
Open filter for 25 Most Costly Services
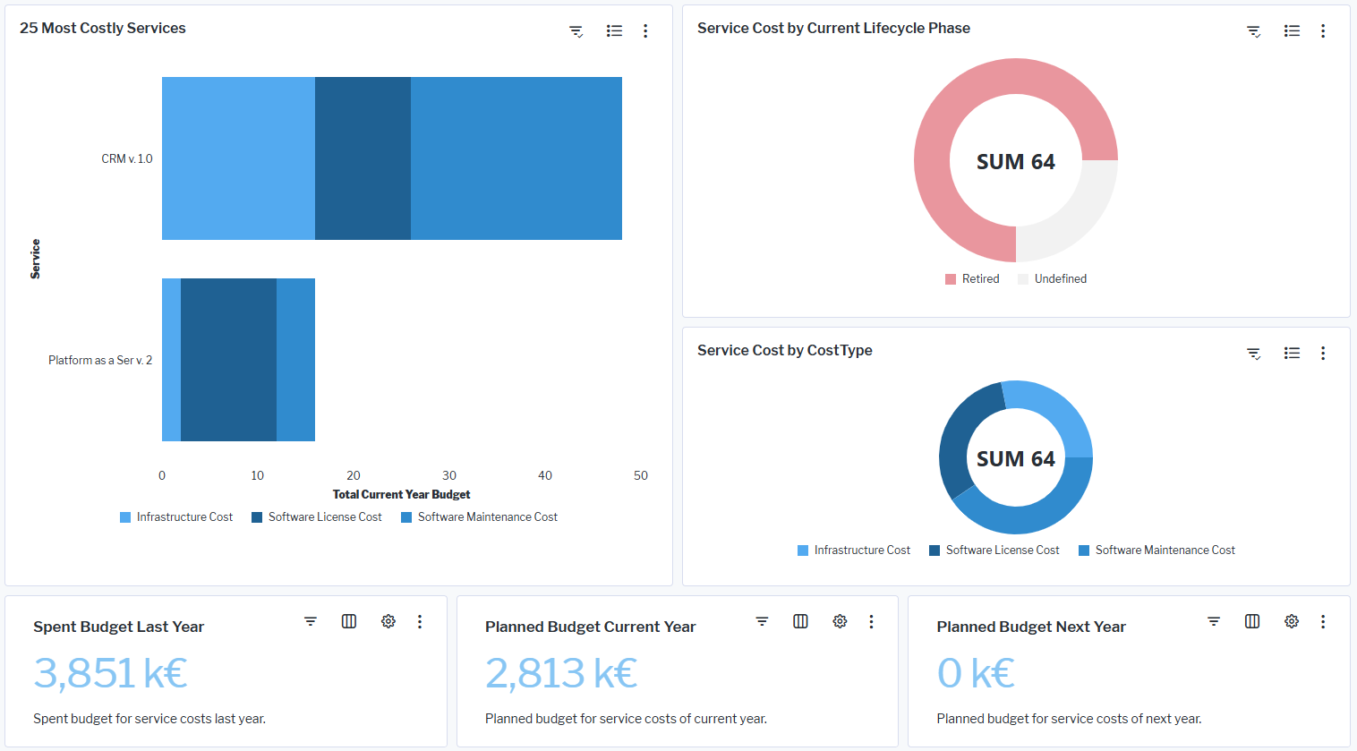pos(576,31)
